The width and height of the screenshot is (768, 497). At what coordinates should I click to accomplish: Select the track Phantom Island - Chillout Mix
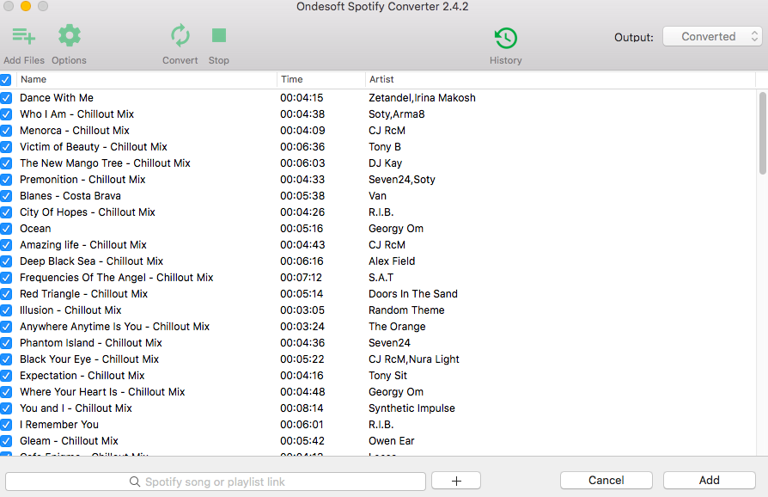pos(90,342)
